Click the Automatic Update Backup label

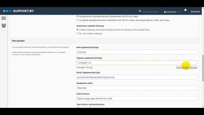coord(90,26)
